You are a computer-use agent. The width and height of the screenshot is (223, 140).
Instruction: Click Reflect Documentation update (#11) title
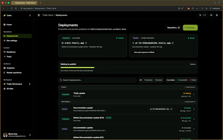(88, 137)
